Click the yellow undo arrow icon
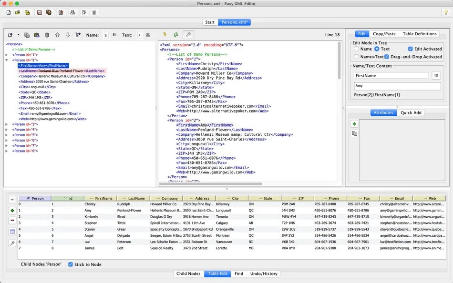This screenshot has height=283, width=453. click(165, 35)
